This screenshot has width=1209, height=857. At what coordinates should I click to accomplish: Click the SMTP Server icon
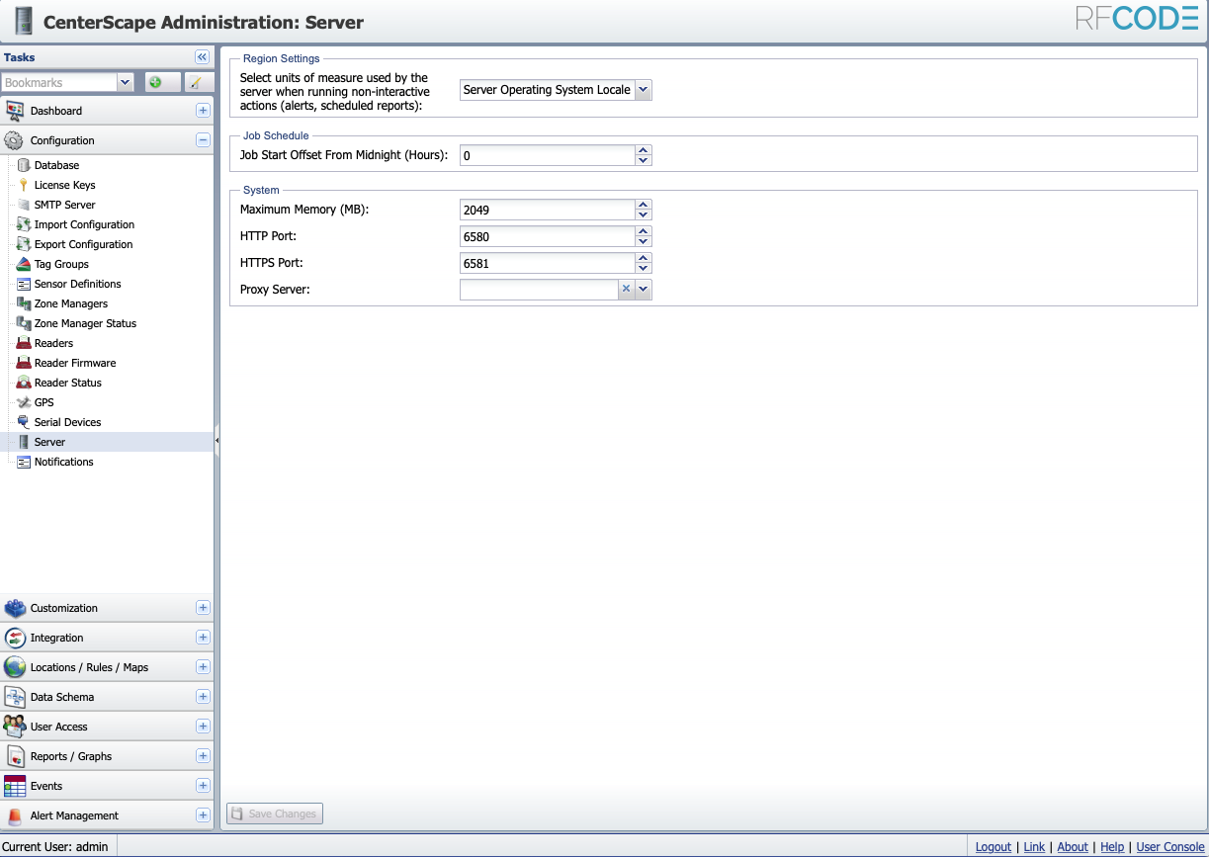coord(24,205)
